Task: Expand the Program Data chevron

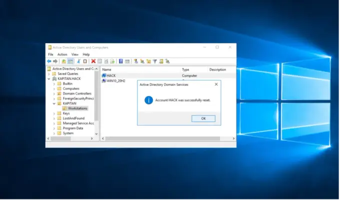Action: 54,128
